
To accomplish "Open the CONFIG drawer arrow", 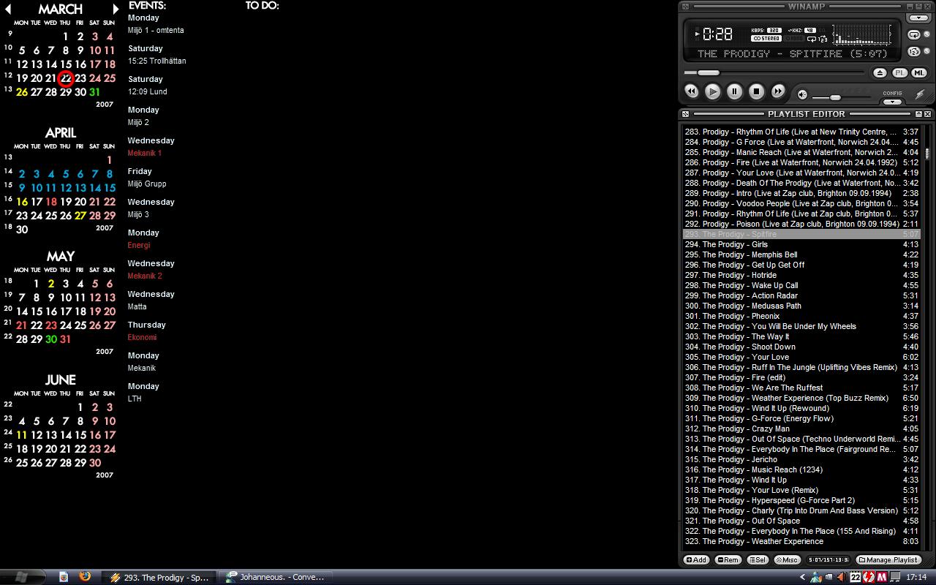I will click(x=892, y=102).
